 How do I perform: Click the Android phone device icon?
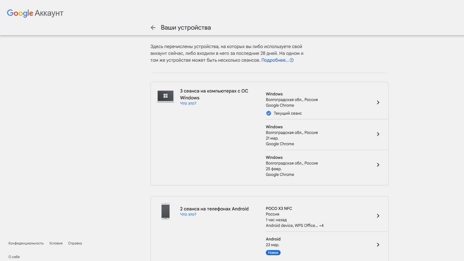[165, 211]
